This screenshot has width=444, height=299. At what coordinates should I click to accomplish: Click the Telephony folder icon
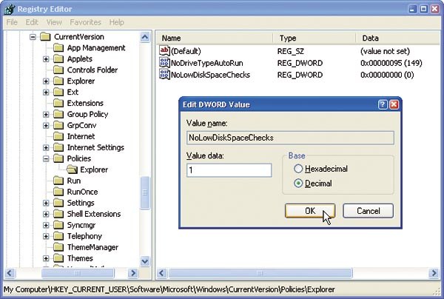click(x=58, y=236)
